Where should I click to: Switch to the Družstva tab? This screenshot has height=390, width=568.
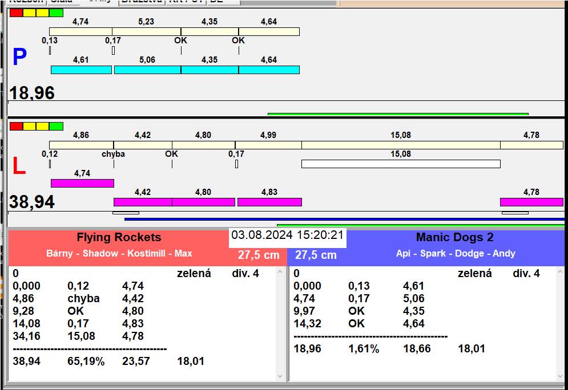coord(142,2)
